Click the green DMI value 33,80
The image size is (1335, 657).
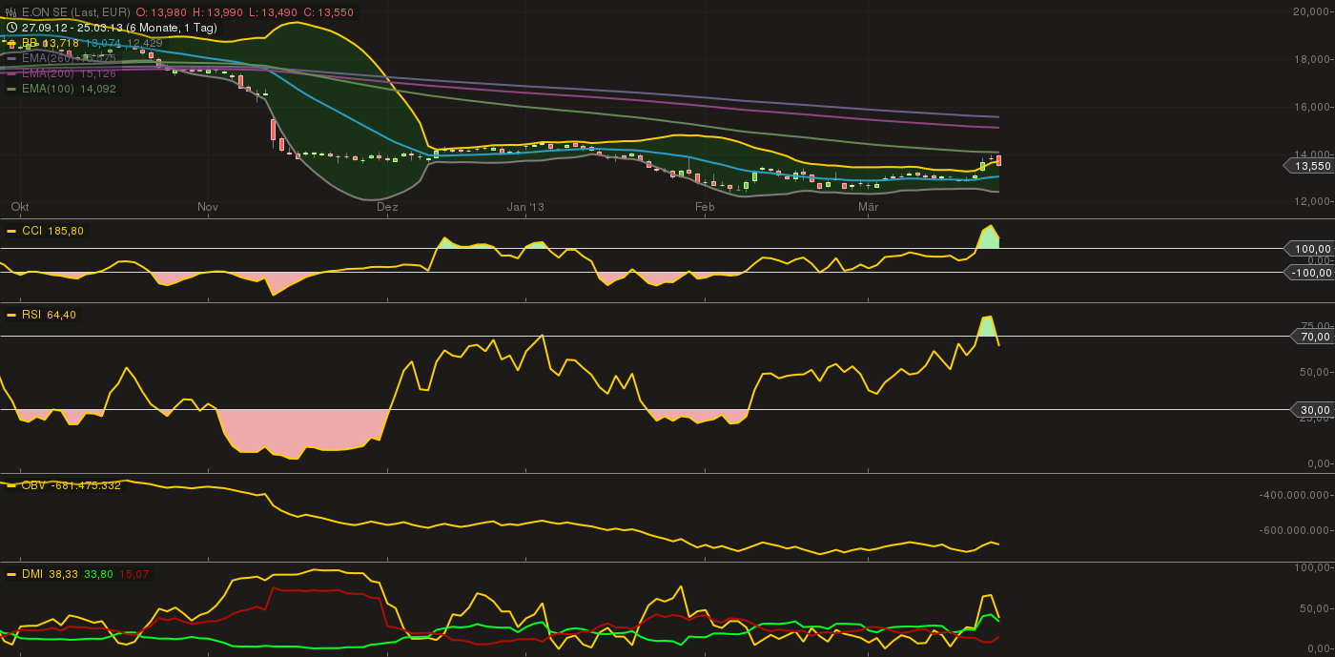(x=98, y=574)
